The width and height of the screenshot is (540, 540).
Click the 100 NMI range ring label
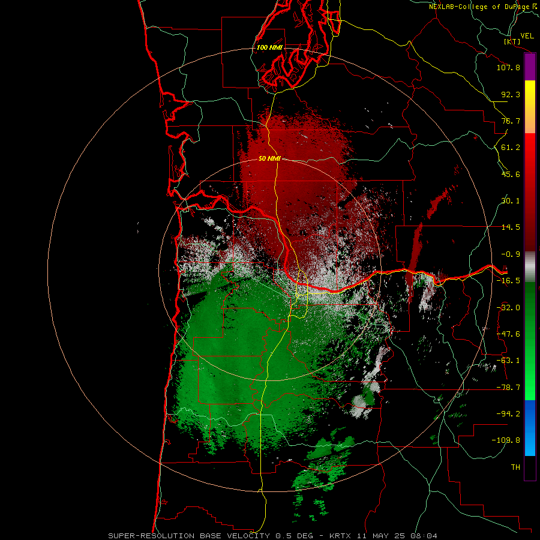[269, 47]
